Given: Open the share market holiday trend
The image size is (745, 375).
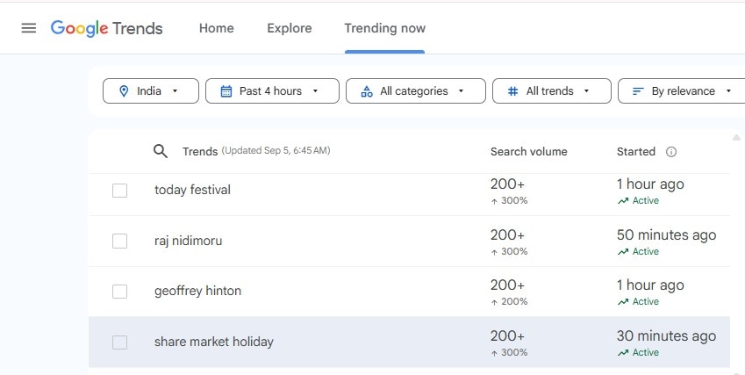Looking at the screenshot, I should tap(214, 342).
